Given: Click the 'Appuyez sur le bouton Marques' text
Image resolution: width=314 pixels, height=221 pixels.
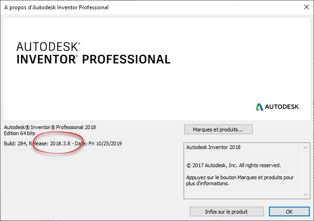Looking at the screenshot, I should tap(240, 180).
